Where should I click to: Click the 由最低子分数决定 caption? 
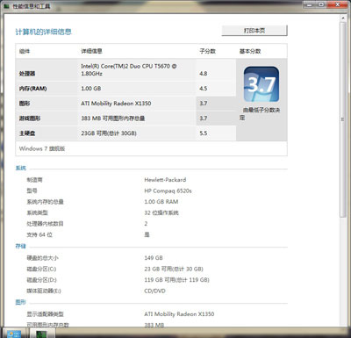(x=260, y=114)
